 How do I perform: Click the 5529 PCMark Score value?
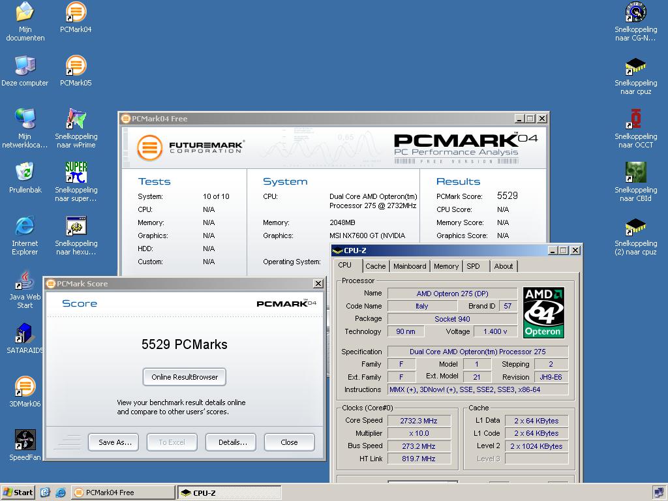point(508,196)
